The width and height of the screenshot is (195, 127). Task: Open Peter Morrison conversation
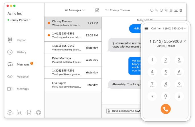pos(73,60)
